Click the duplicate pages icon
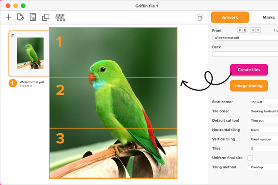The height and width of the screenshot is (185, 278). click(45, 18)
